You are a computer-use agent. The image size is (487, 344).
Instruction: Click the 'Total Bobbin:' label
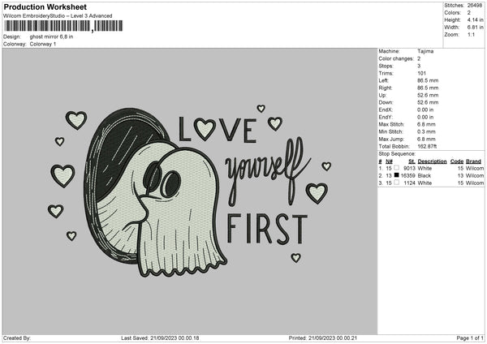[394, 147]
